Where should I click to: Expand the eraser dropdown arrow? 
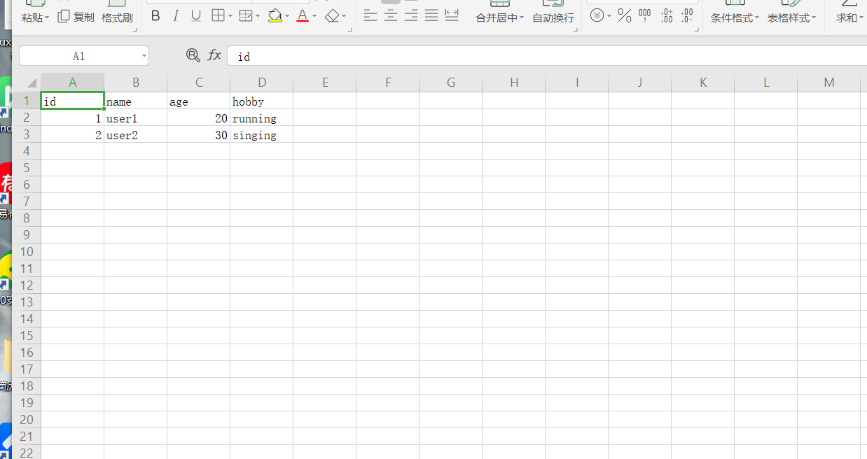(x=344, y=16)
